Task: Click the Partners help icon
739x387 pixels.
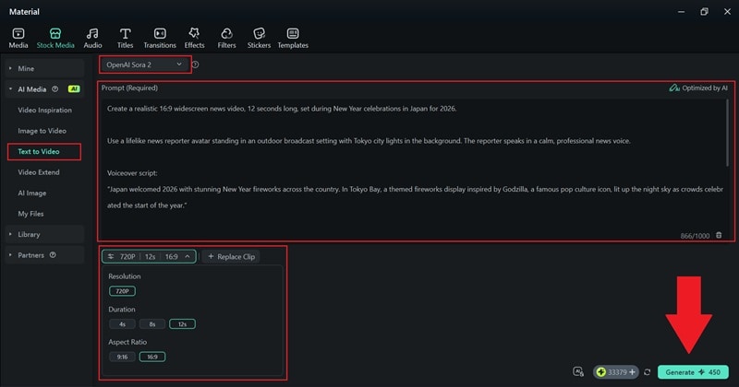Action: pyautogui.click(x=53, y=255)
